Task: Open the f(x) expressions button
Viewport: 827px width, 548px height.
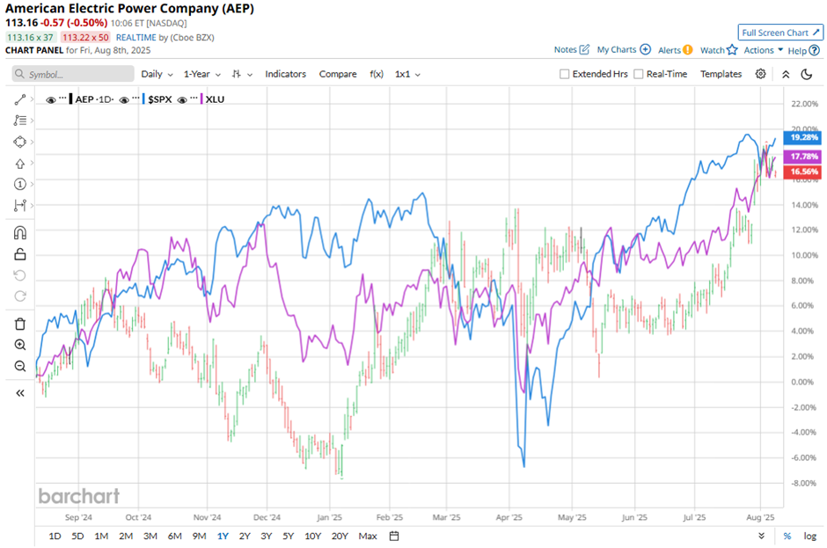Action: point(377,75)
